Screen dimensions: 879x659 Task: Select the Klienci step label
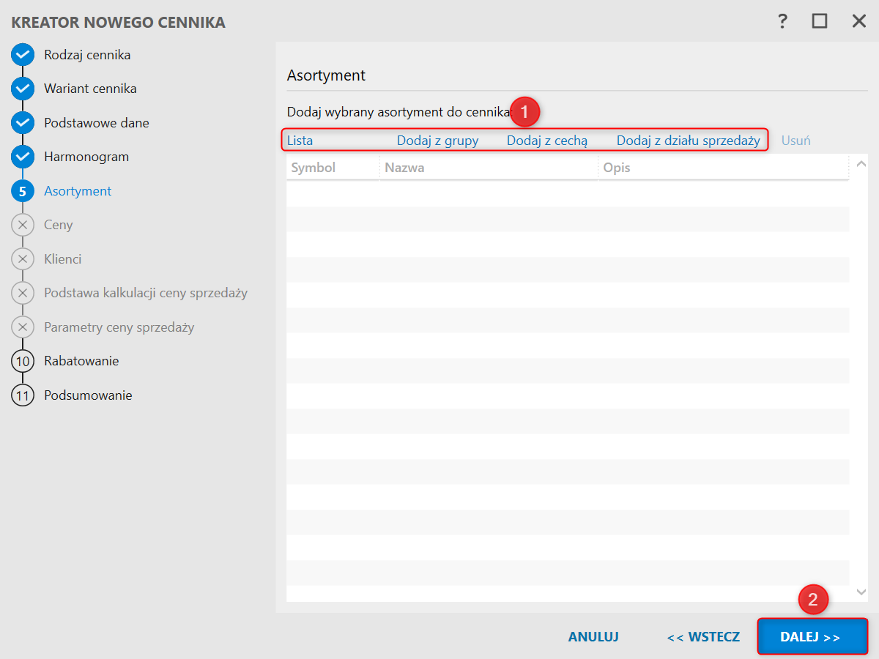click(63, 259)
